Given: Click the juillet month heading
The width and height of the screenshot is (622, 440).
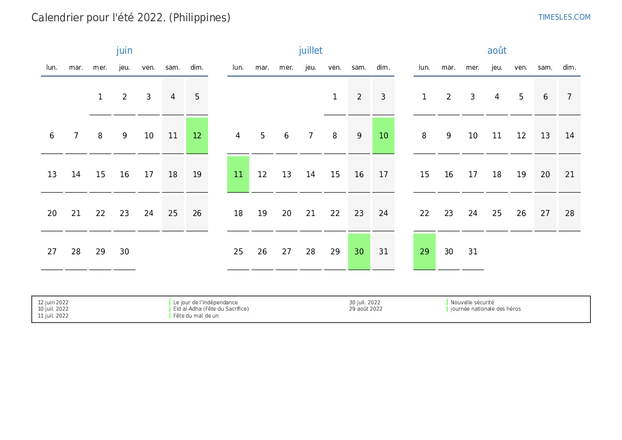Looking at the screenshot, I should click(311, 51).
